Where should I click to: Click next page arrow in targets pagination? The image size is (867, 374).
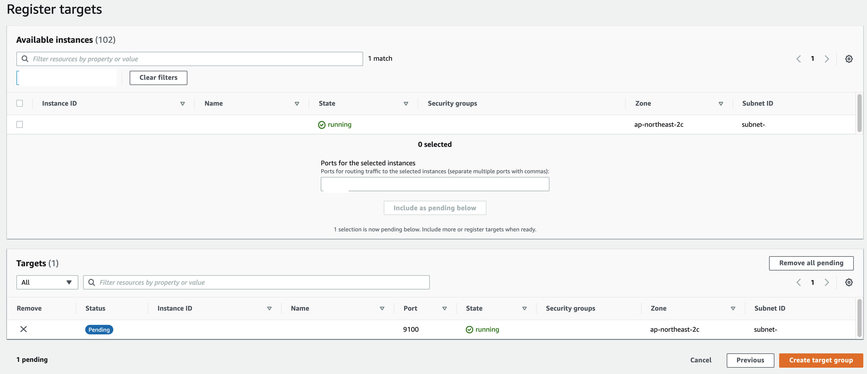(827, 282)
